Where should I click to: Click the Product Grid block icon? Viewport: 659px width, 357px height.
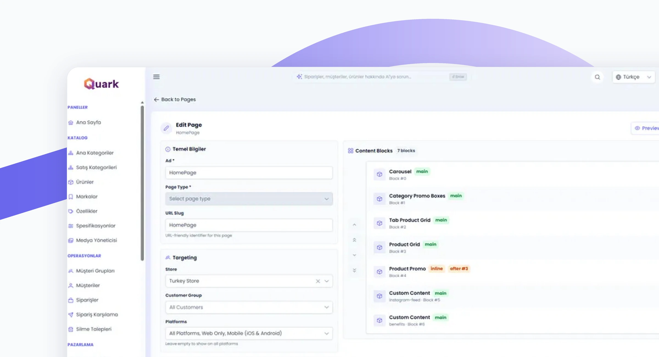pyautogui.click(x=379, y=247)
